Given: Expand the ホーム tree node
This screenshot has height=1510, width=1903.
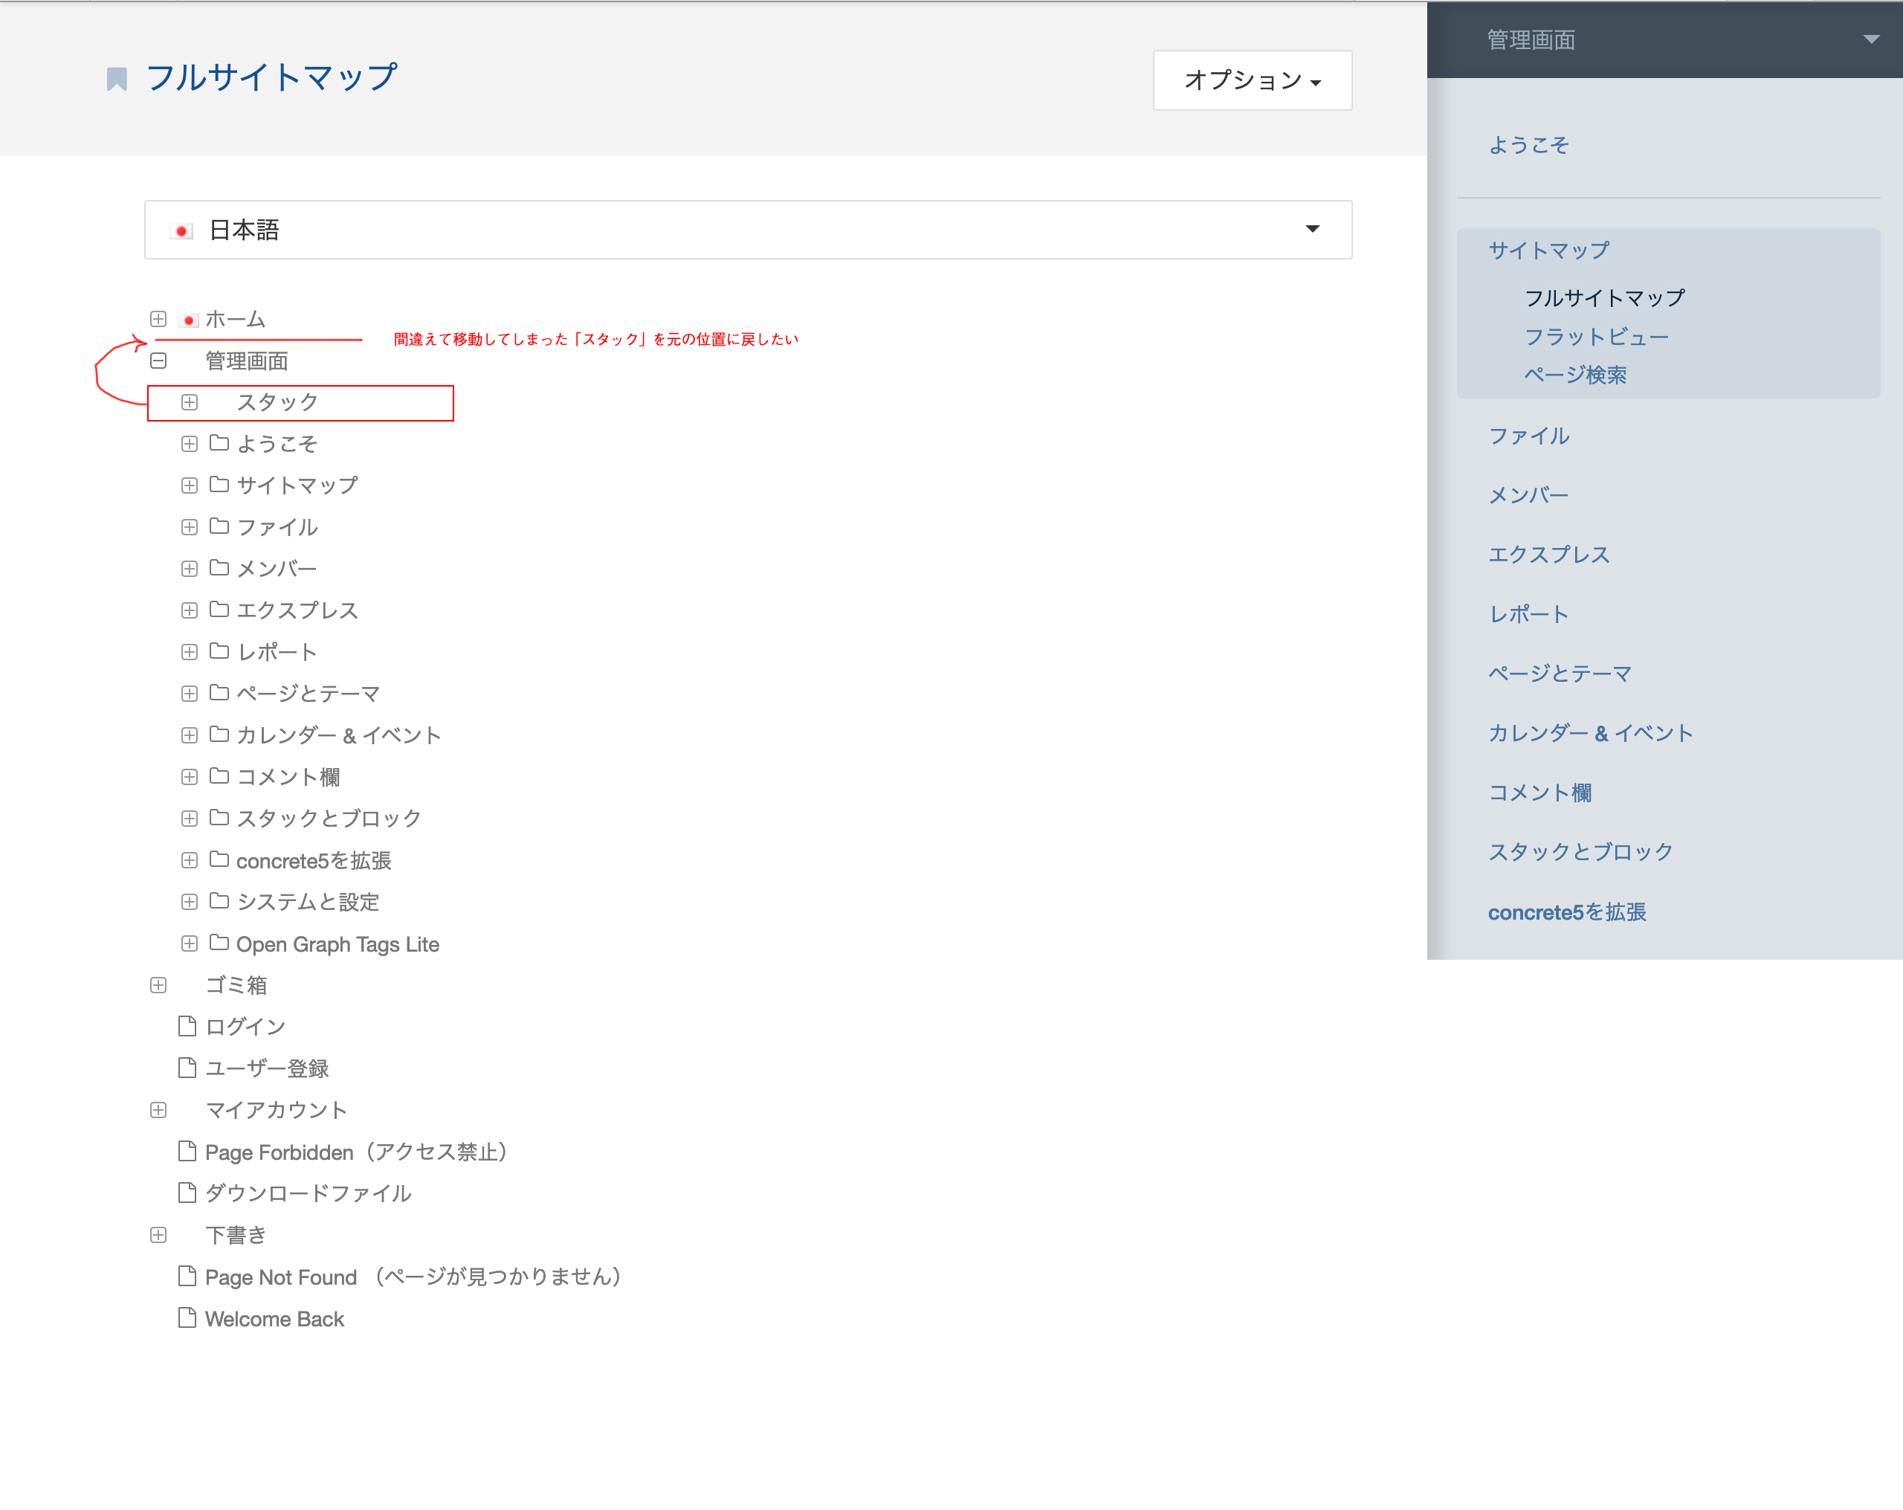Looking at the screenshot, I should click(x=159, y=319).
